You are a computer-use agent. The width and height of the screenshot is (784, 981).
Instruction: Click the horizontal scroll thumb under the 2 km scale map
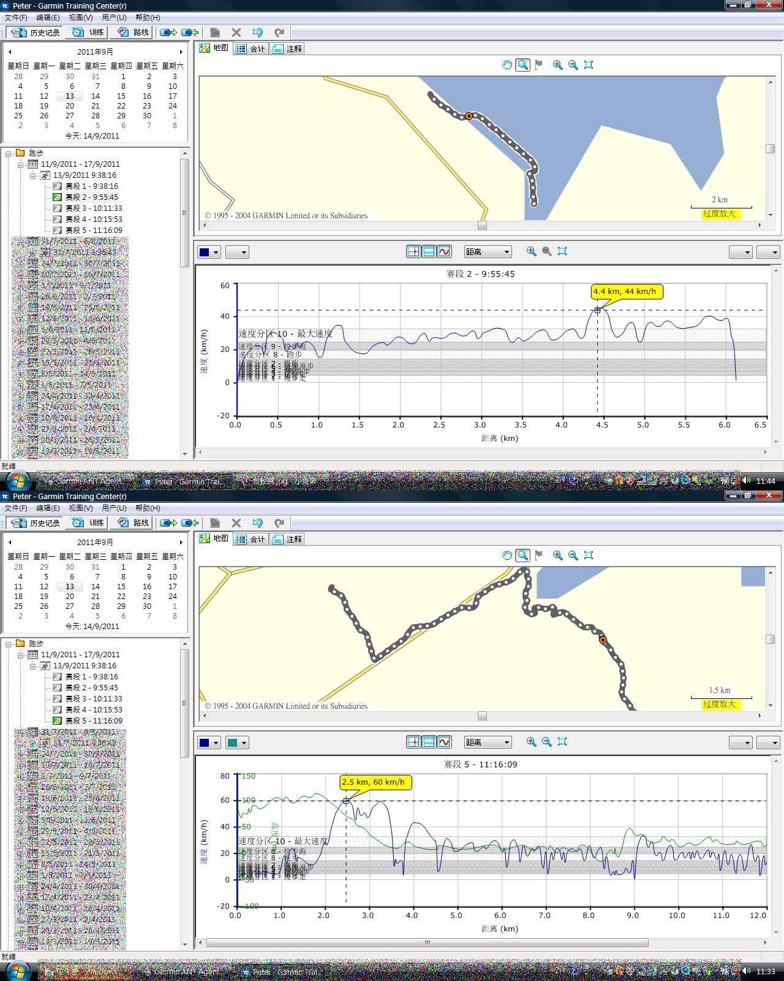(482, 226)
